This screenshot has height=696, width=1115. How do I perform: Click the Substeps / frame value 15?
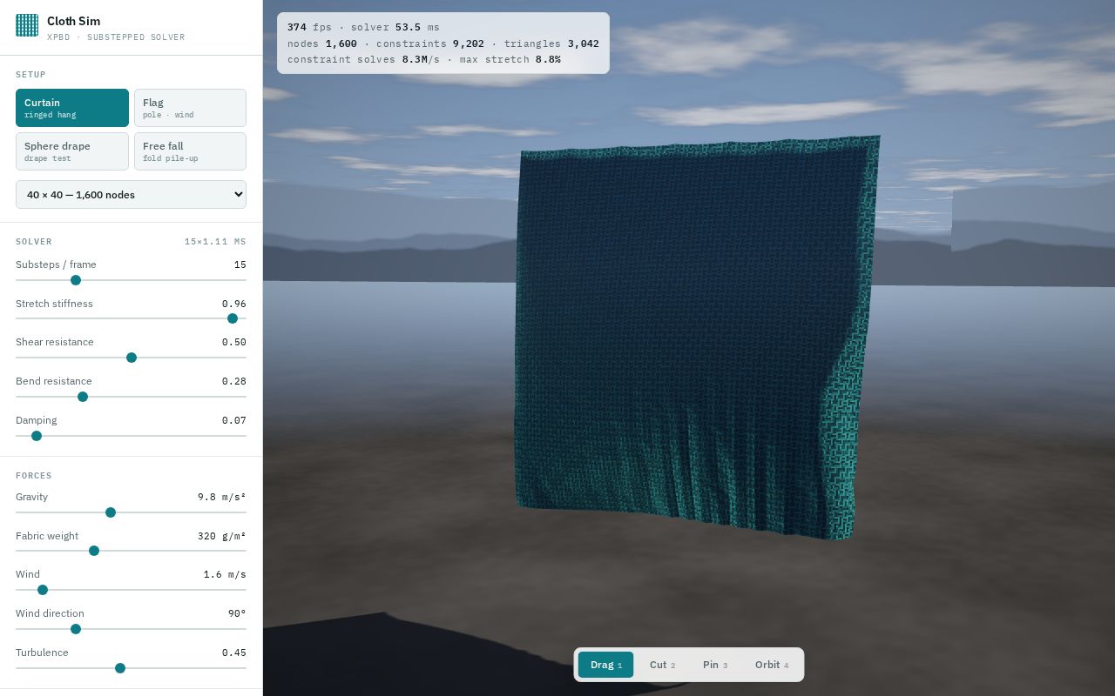240,264
